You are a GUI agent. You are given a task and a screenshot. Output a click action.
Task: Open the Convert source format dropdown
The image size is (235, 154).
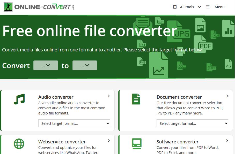(46, 65)
